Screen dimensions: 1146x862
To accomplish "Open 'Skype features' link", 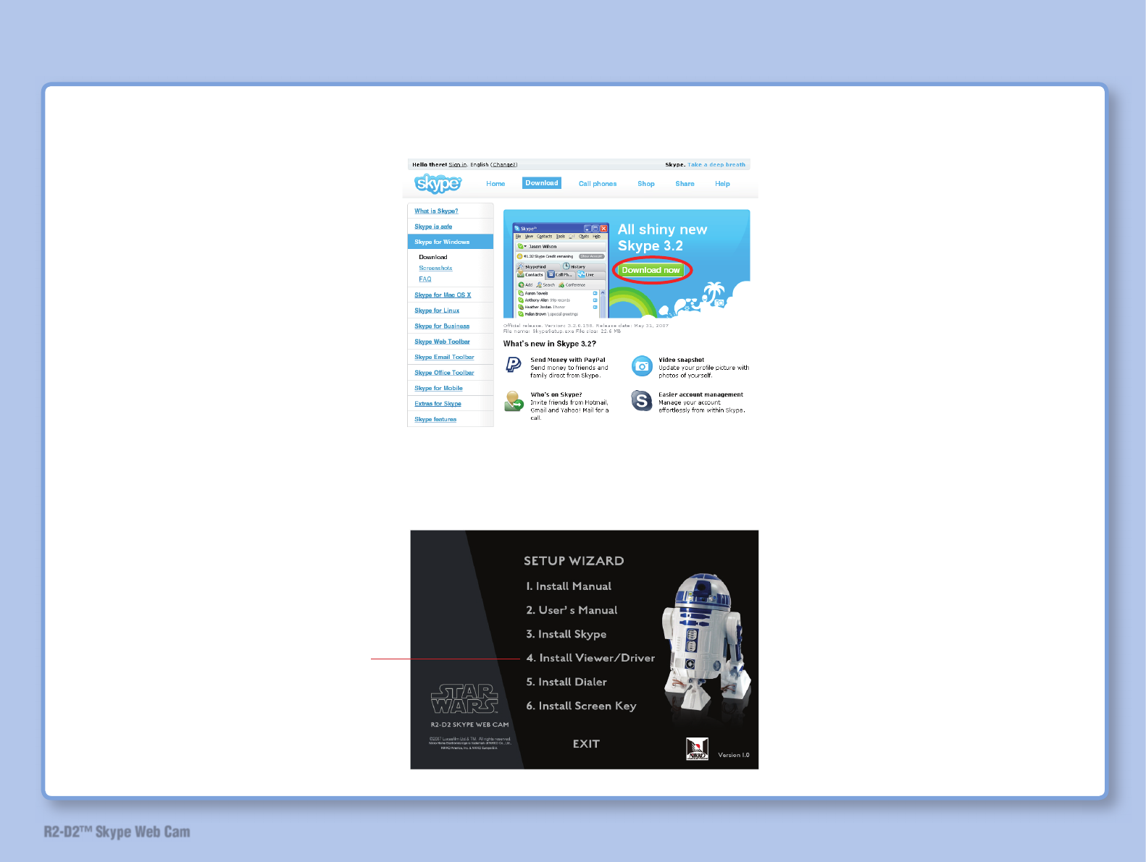I will [435, 420].
